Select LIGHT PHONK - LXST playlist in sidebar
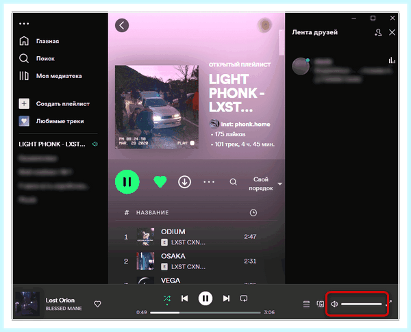411x332 pixels. (x=52, y=144)
